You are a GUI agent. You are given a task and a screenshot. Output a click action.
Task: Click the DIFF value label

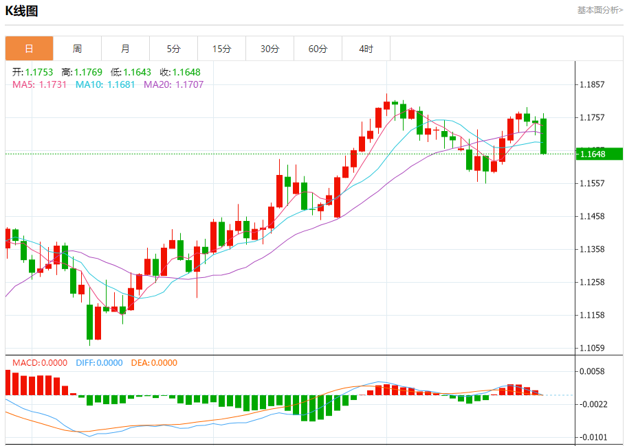pos(99,362)
